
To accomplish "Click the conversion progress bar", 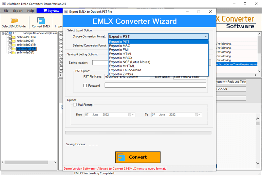I will [x=138, y=133].
